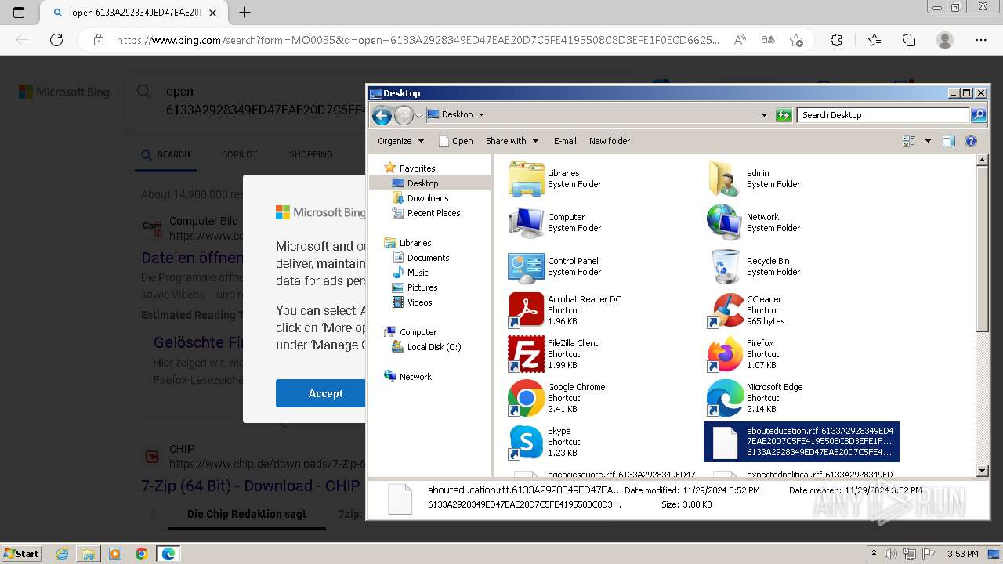The width and height of the screenshot is (1003, 564).
Task: Switch to Bing COPILOT tab
Action: [x=239, y=154]
